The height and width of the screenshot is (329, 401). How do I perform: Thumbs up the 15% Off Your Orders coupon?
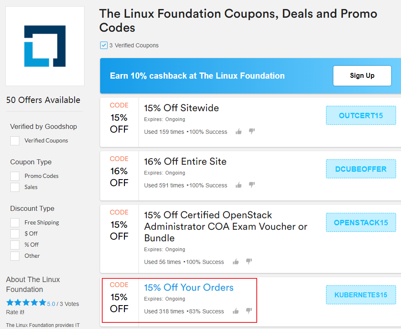pyautogui.click(x=236, y=311)
